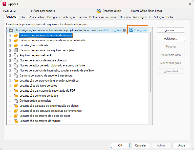The width and height of the screenshot is (194, 150).
Task: Click the Configurar icon in the banner
Action: point(131,30)
